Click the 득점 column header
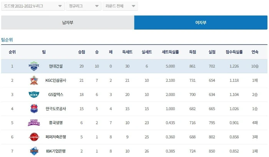269x157 pixels. [193, 52]
